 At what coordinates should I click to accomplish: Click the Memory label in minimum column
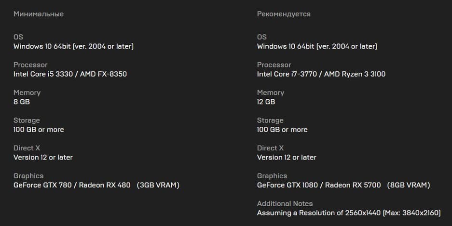[27, 93]
